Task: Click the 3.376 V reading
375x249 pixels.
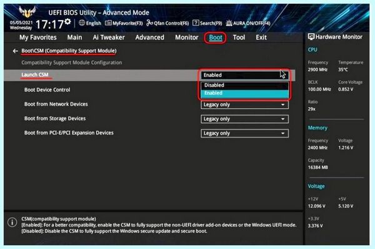Action: pyautogui.click(x=316, y=226)
